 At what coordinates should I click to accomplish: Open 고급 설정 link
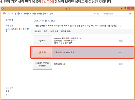click(x=10, y=25)
